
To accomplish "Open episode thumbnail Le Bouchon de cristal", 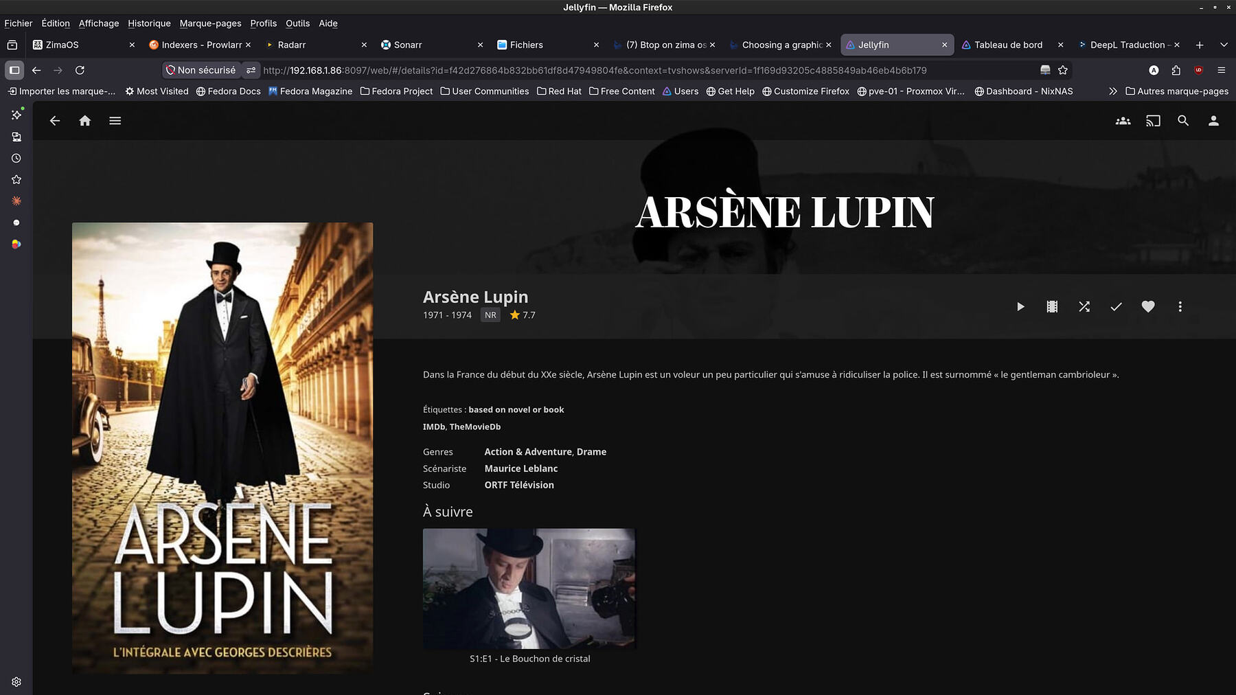I will (x=529, y=589).
